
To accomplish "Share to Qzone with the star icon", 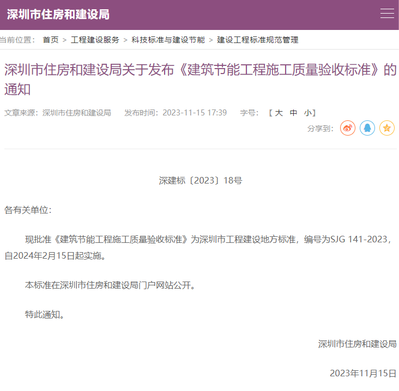I will tap(387, 128).
